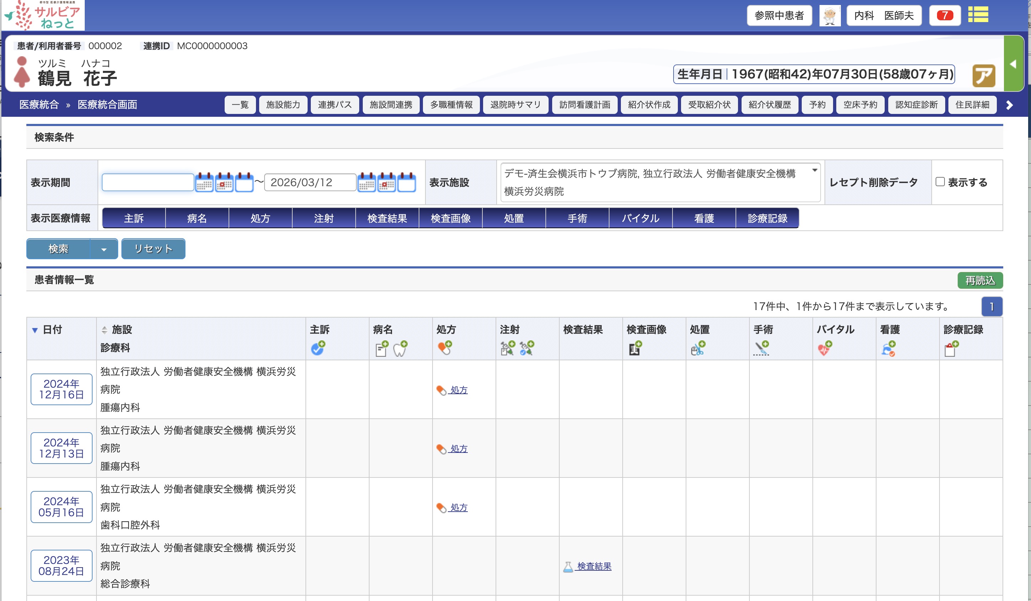This screenshot has width=1031, height=601.
Task: Click the gold ア allergy icon
Action: tap(984, 76)
